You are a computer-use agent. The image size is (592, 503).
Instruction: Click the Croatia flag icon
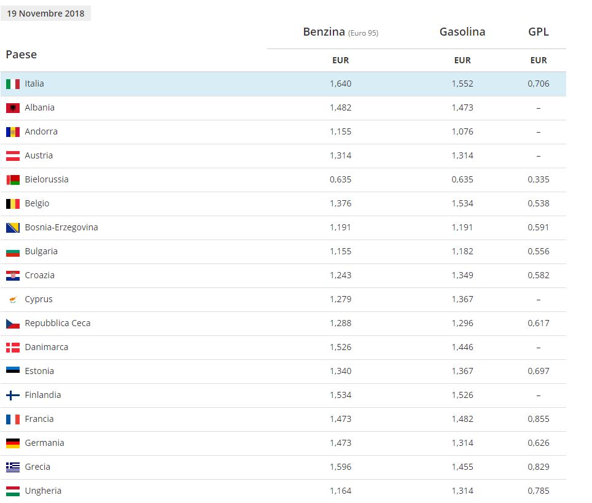pyautogui.click(x=13, y=276)
